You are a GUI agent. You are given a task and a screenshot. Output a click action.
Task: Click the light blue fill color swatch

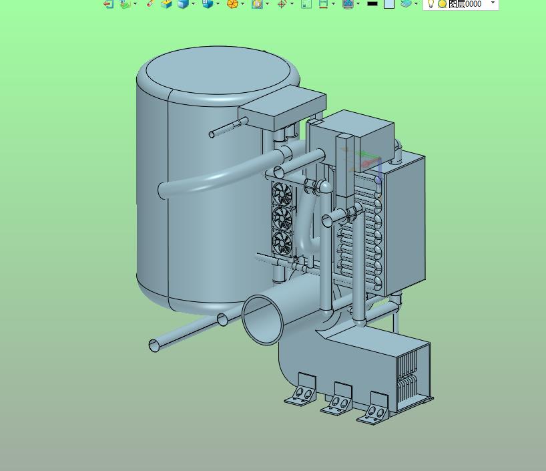pos(389,4)
